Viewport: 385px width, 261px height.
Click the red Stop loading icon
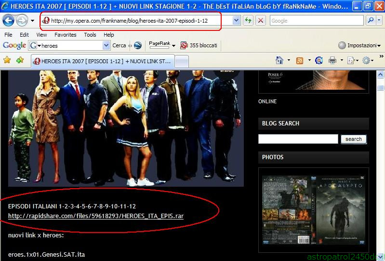(x=261, y=21)
